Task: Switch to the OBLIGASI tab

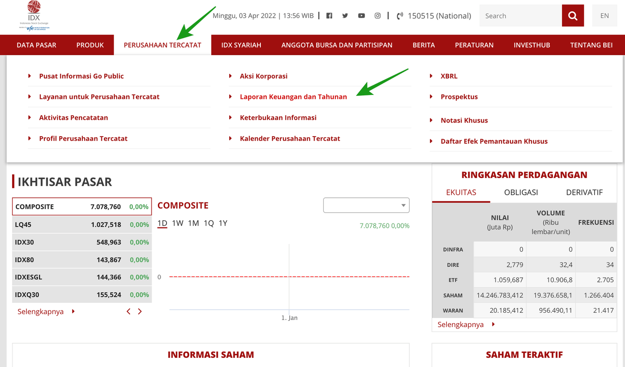Action: [521, 192]
